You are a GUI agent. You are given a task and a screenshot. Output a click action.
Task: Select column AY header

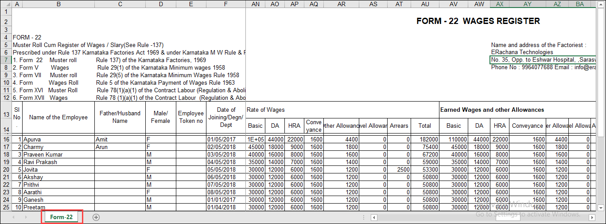[528, 4]
